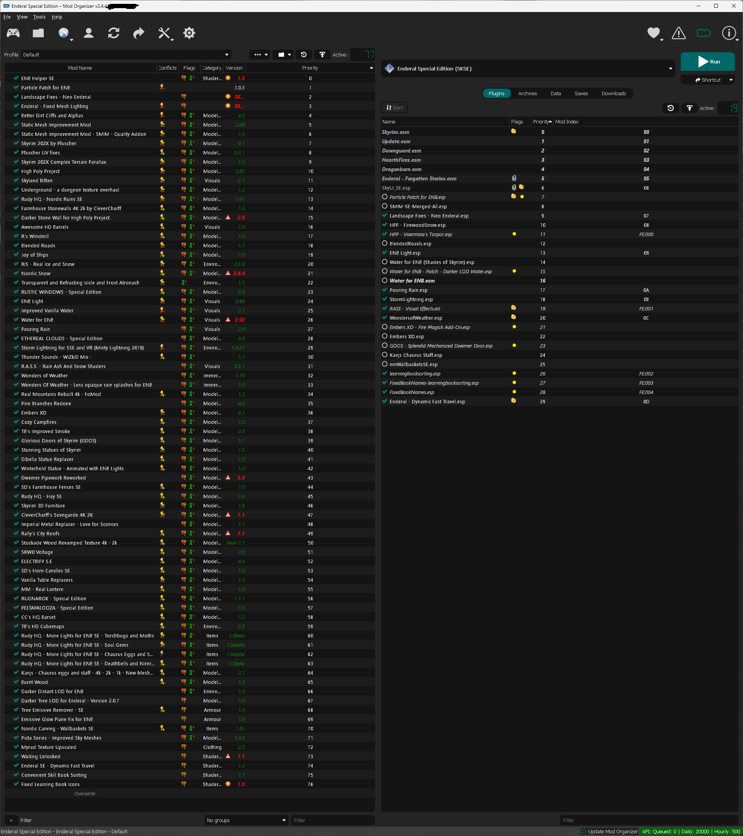
Task: Open the globe icon dropdown arrow
Action: point(72,40)
